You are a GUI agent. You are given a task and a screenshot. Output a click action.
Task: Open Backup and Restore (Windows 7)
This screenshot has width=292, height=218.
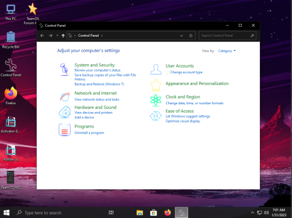99,84
